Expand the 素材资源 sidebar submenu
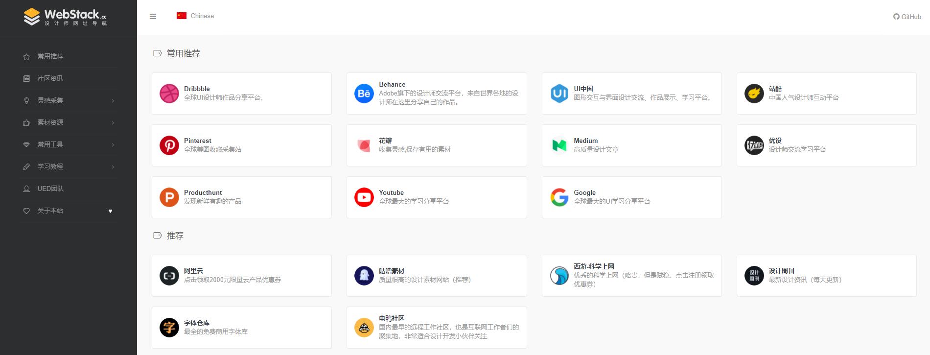 [69, 122]
